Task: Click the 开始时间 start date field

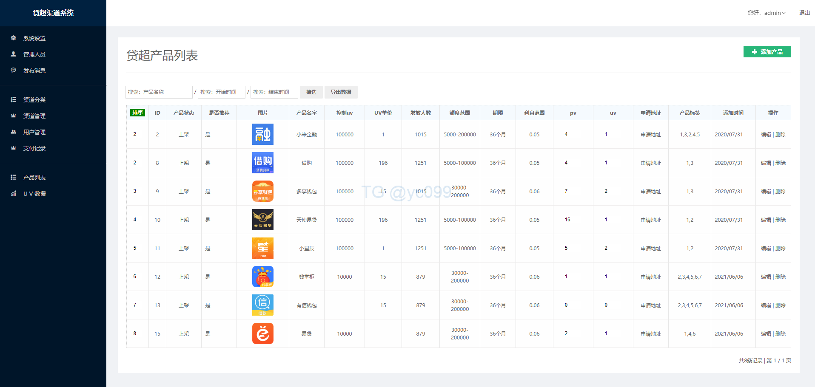Action: tap(221, 92)
